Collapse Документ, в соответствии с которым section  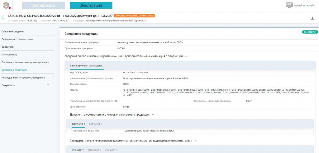153,115
